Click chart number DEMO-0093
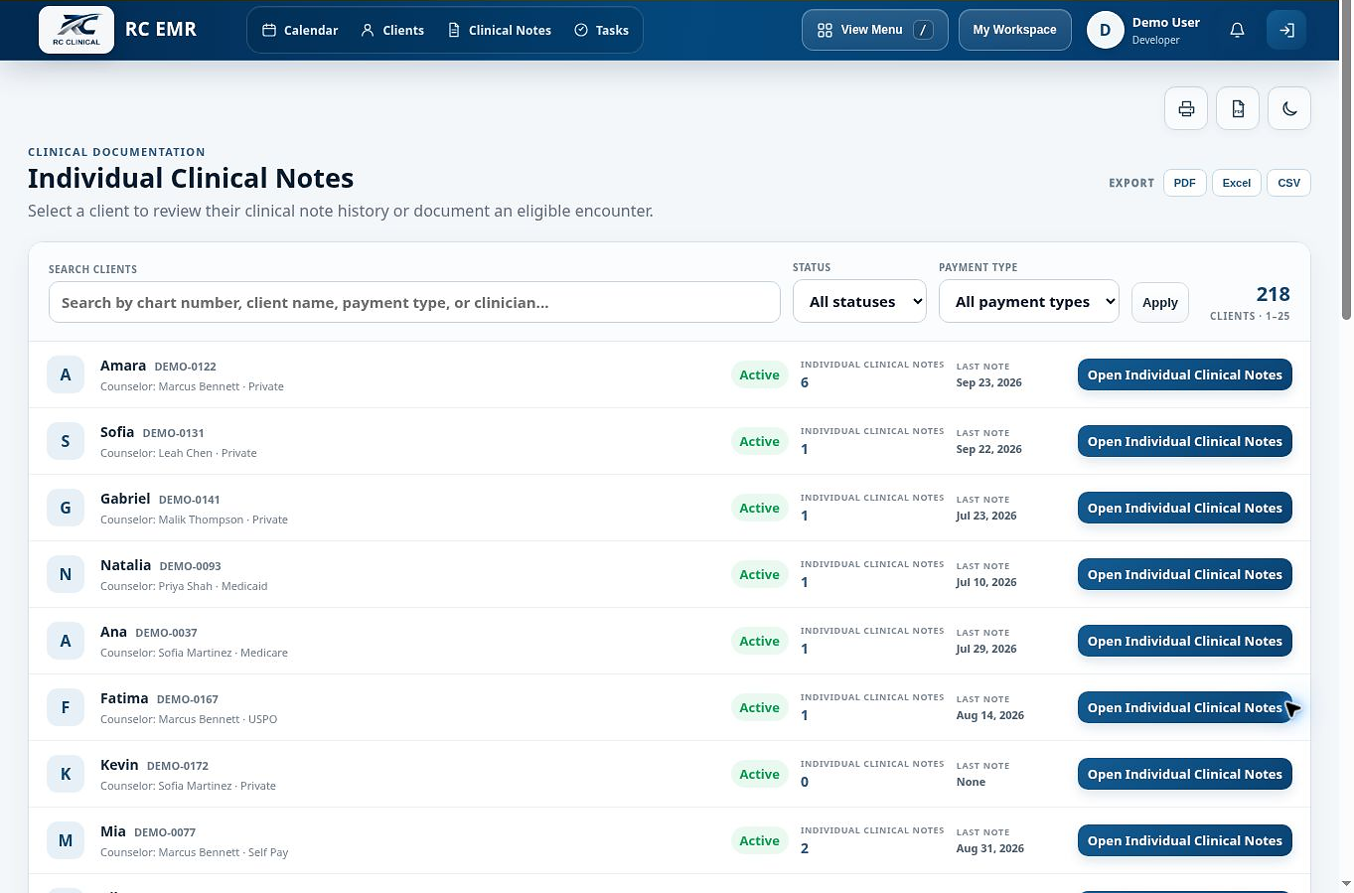This screenshot has width=1354, height=893. pyautogui.click(x=190, y=566)
